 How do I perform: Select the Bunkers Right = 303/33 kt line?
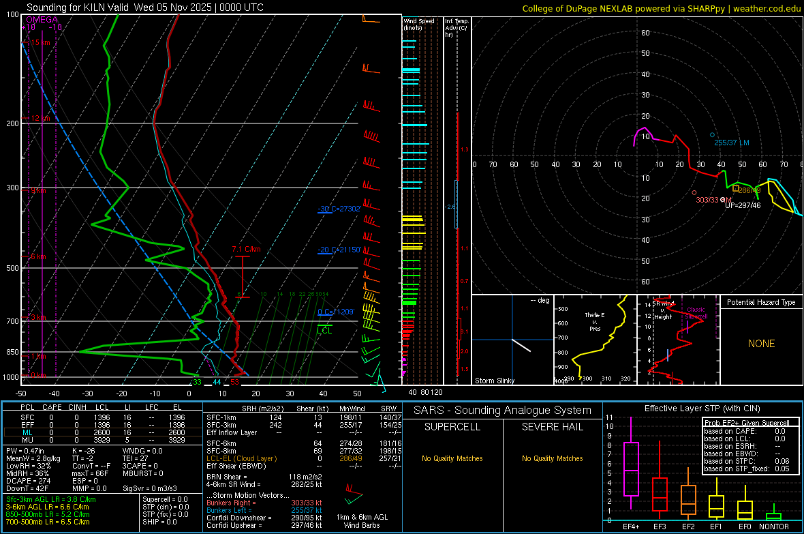coord(264,503)
